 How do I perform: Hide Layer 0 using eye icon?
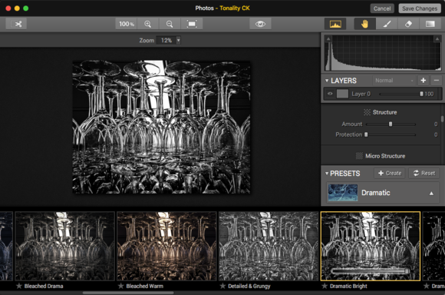(330, 94)
